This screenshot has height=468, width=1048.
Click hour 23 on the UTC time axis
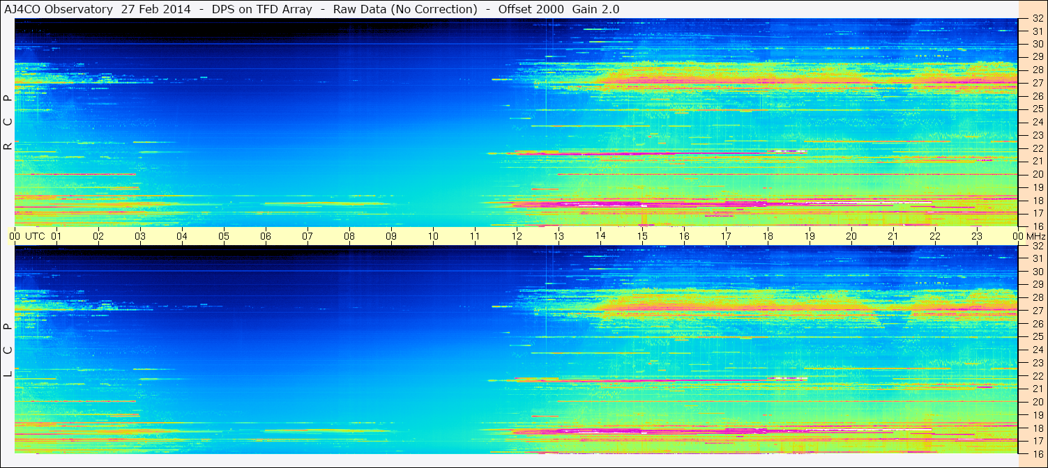[977, 236]
